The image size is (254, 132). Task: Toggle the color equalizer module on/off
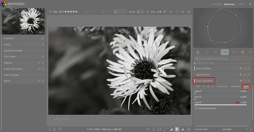244,69
